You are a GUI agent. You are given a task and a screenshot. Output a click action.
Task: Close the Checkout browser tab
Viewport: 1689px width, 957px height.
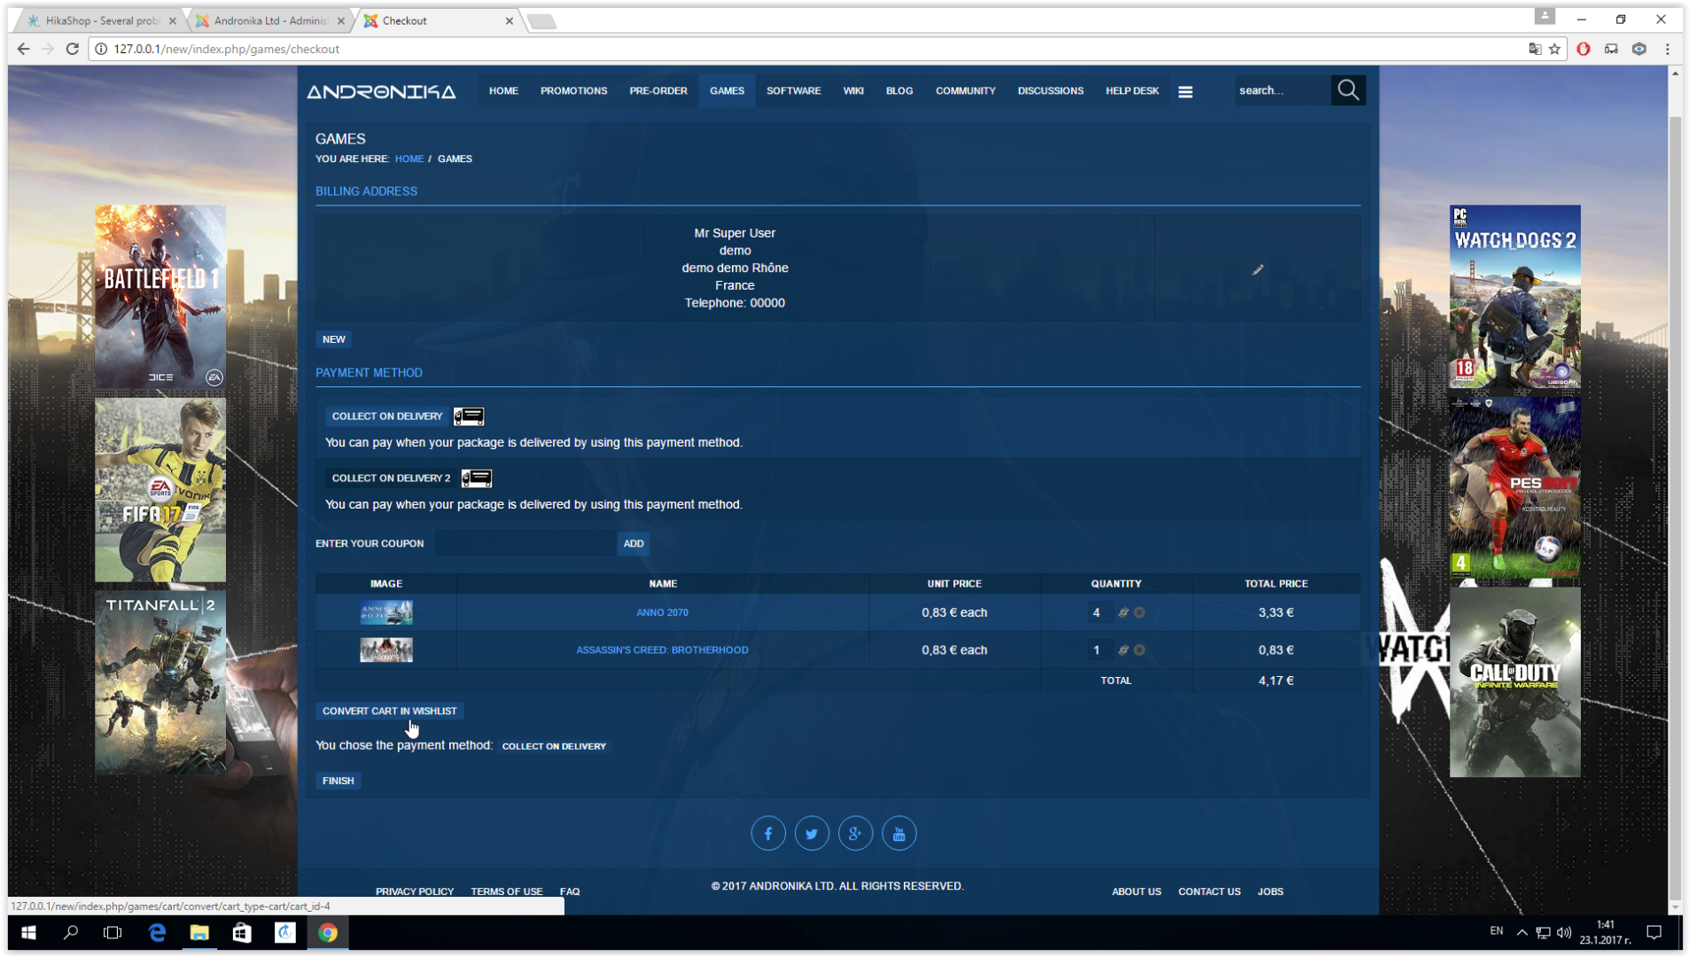[x=510, y=21]
